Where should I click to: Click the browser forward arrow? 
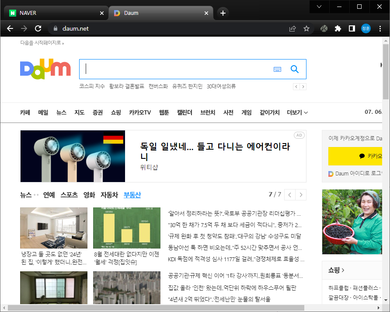coord(24,28)
